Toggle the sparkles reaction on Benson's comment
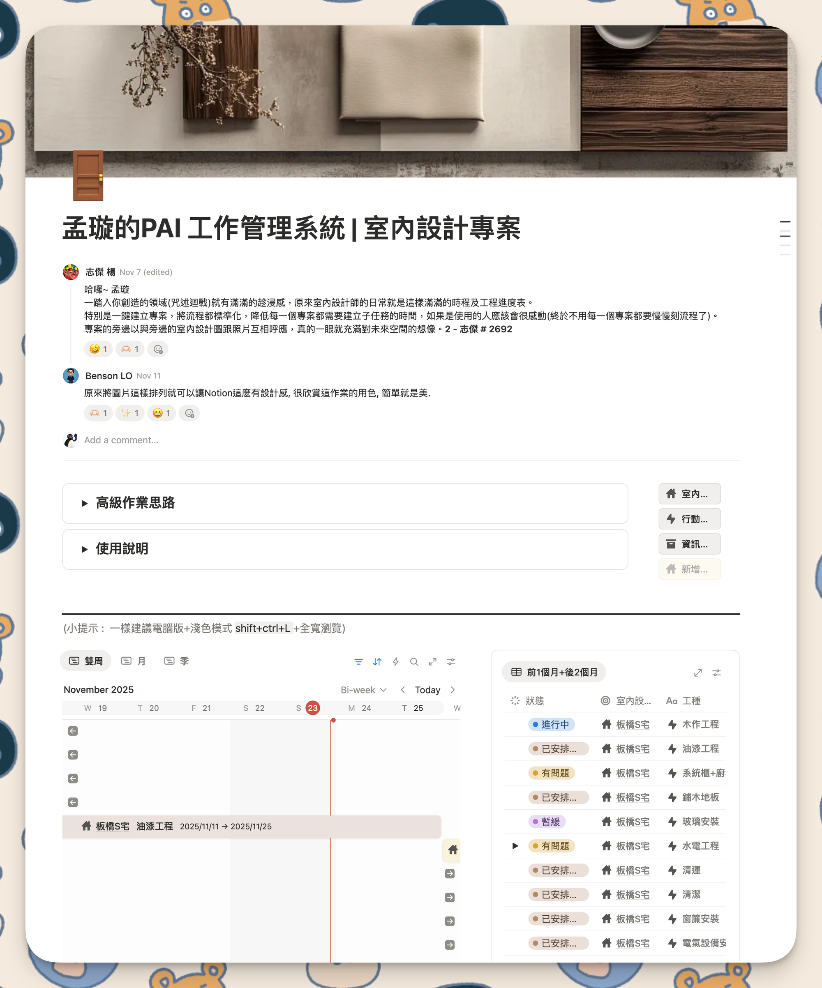 click(x=130, y=413)
